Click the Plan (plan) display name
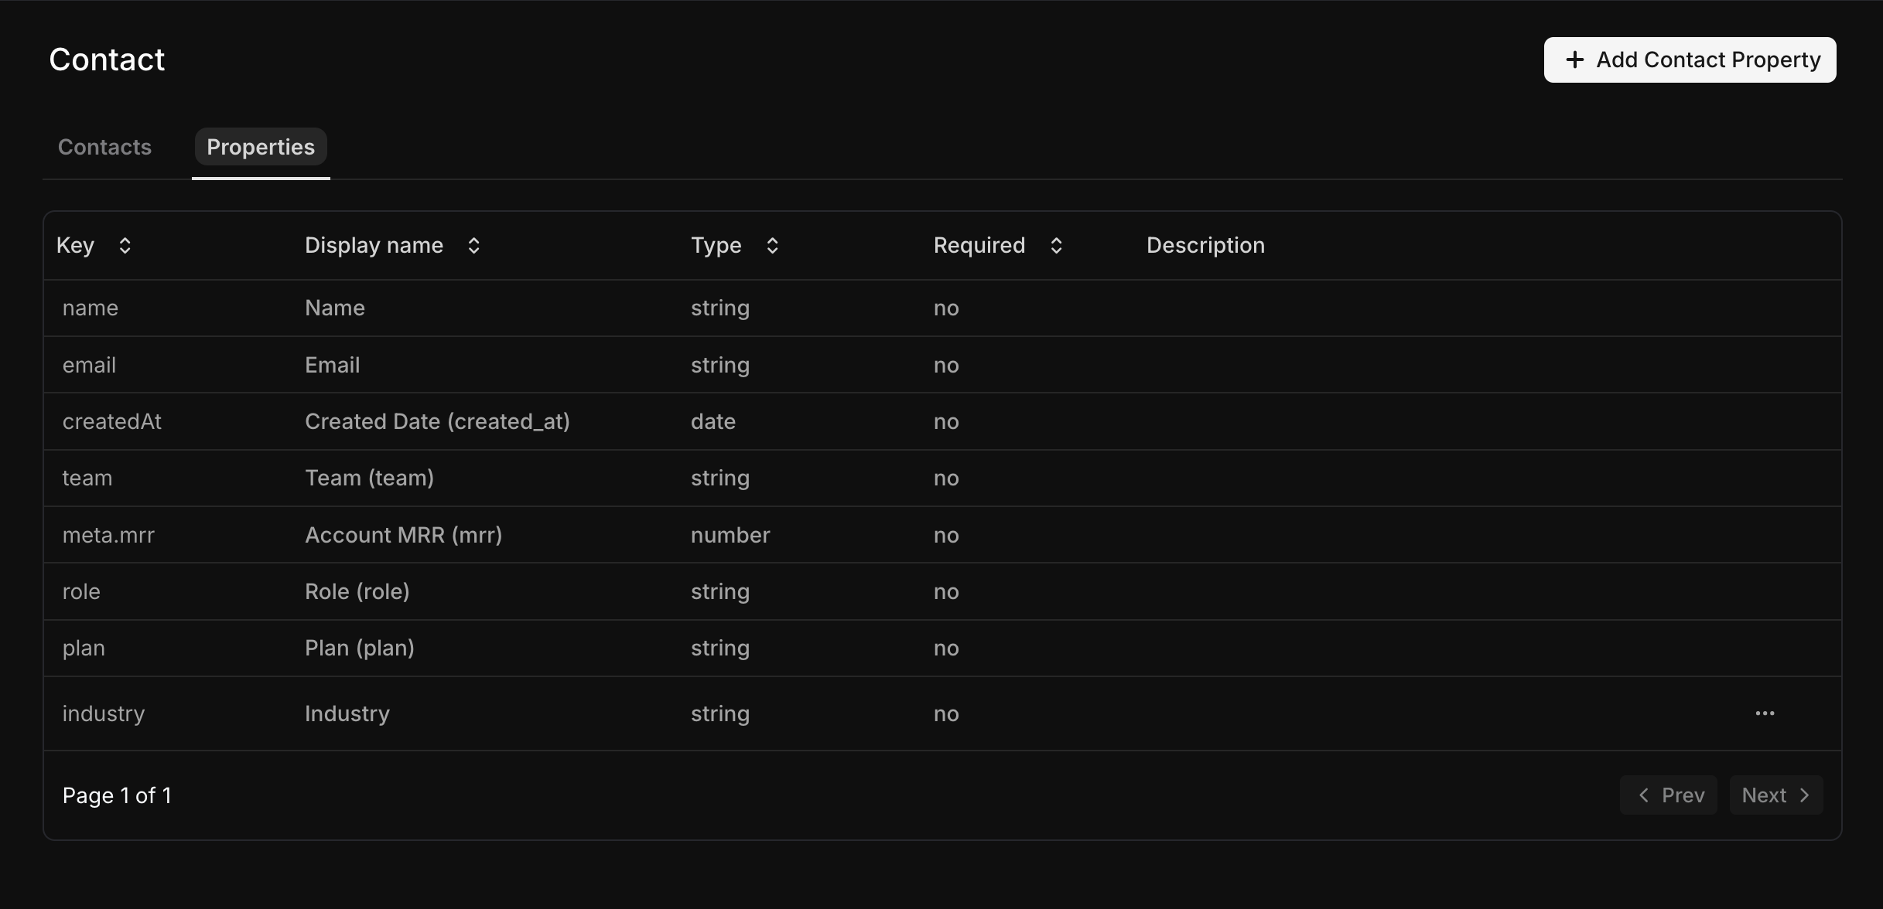The width and height of the screenshot is (1883, 909). [x=359, y=648]
